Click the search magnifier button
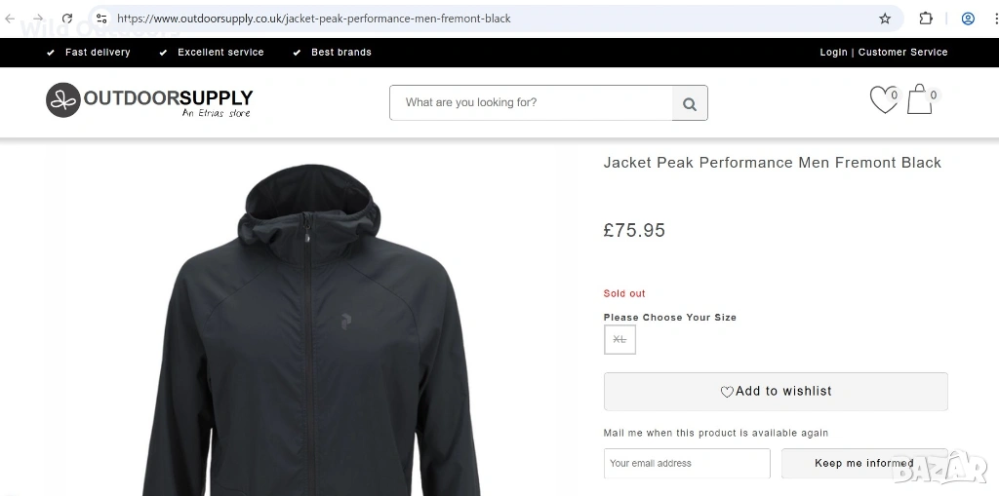This screenshot has width=999, height=496. tap(690, 103)
